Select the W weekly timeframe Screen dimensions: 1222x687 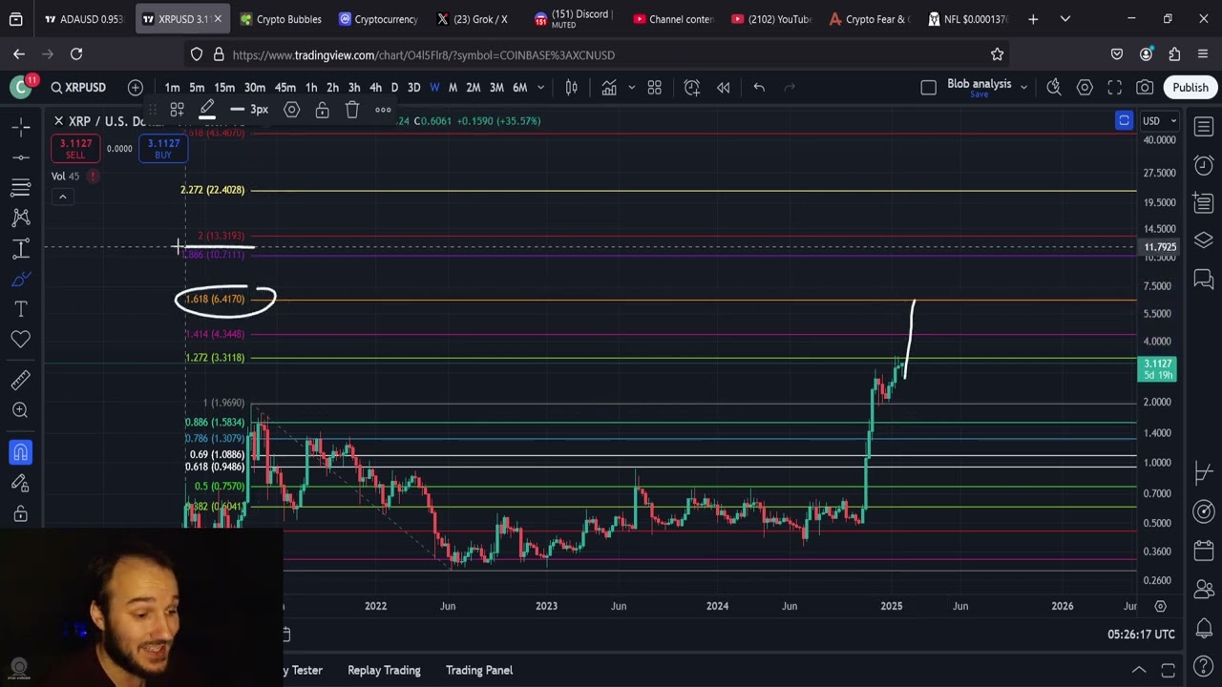(x=434, y=88)
